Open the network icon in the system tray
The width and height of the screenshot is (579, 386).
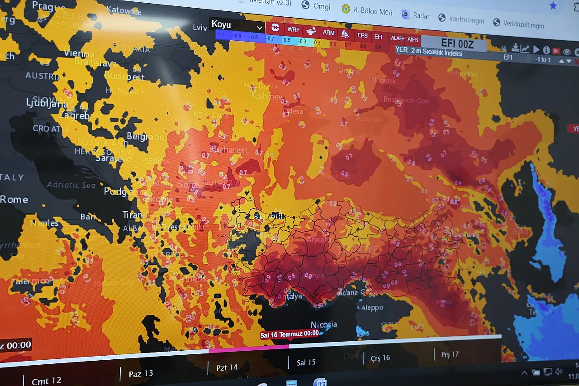(547, 372)
